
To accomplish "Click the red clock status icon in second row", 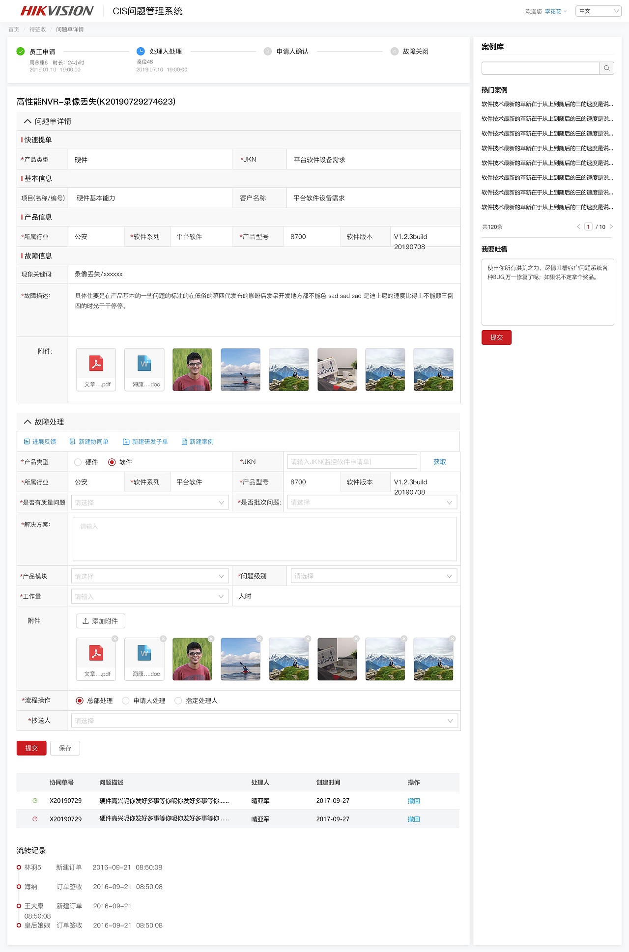I will click(x=35, y=819).
